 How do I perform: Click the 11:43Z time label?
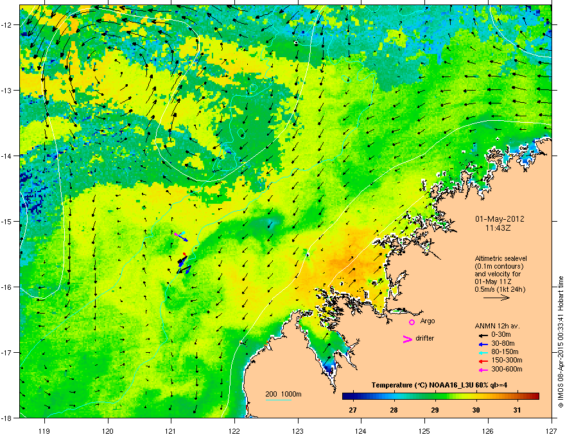(x=500, y=228)
